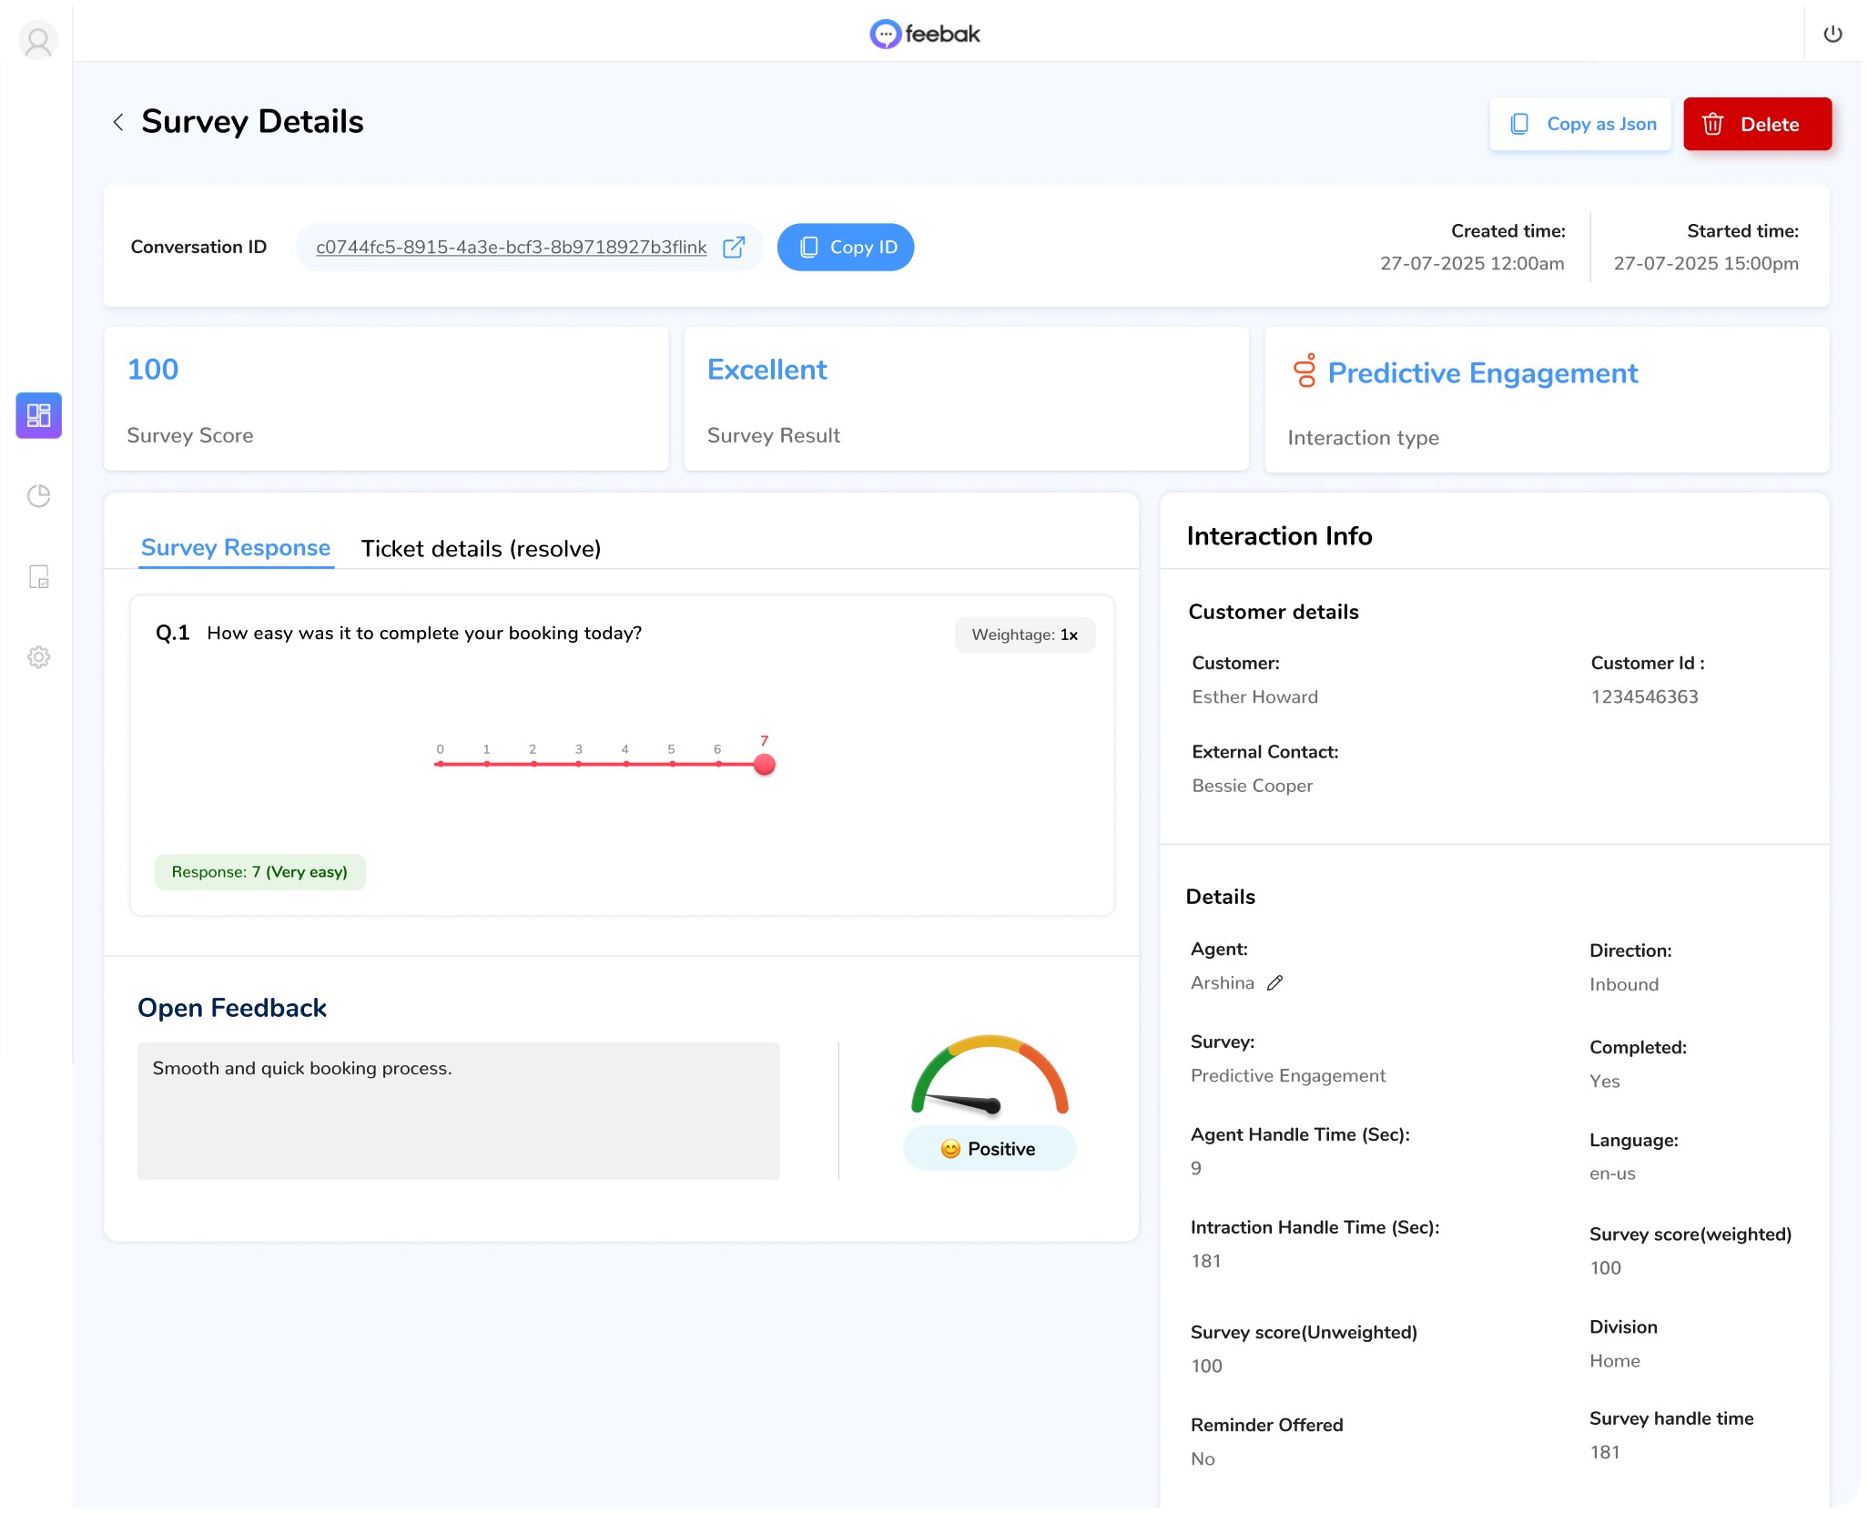Click the Positive sentiment emoji badge
The image size is (1868, 1514).
click(989, 1148)
